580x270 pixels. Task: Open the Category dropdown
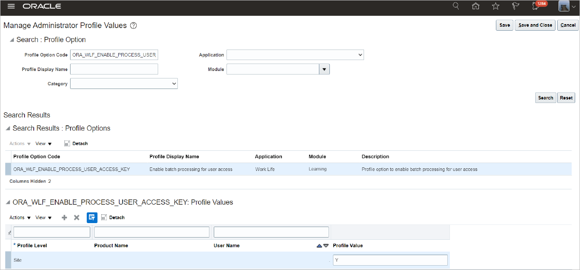pos(124,84)
